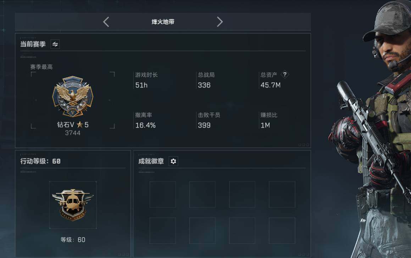Choose the first empty badge slot, bottom row
The width and height of the screenshot is (411, 258).
[163, 230]
